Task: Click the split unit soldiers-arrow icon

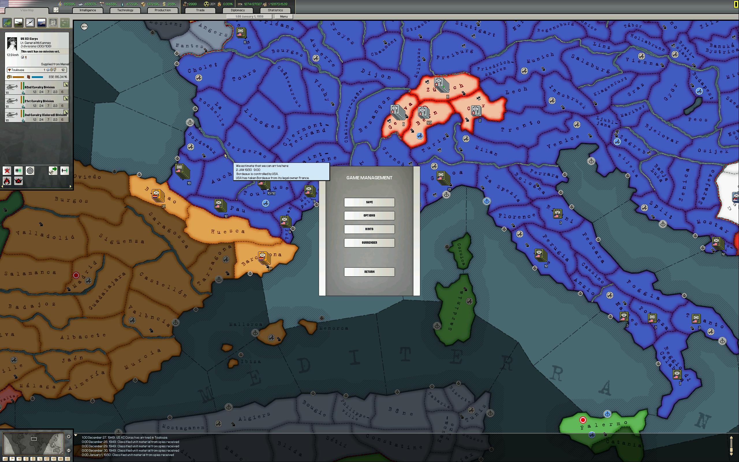Action: pos(64,170)
